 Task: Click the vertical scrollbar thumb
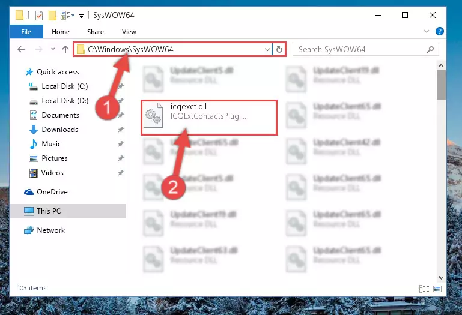tap(441, 85)
